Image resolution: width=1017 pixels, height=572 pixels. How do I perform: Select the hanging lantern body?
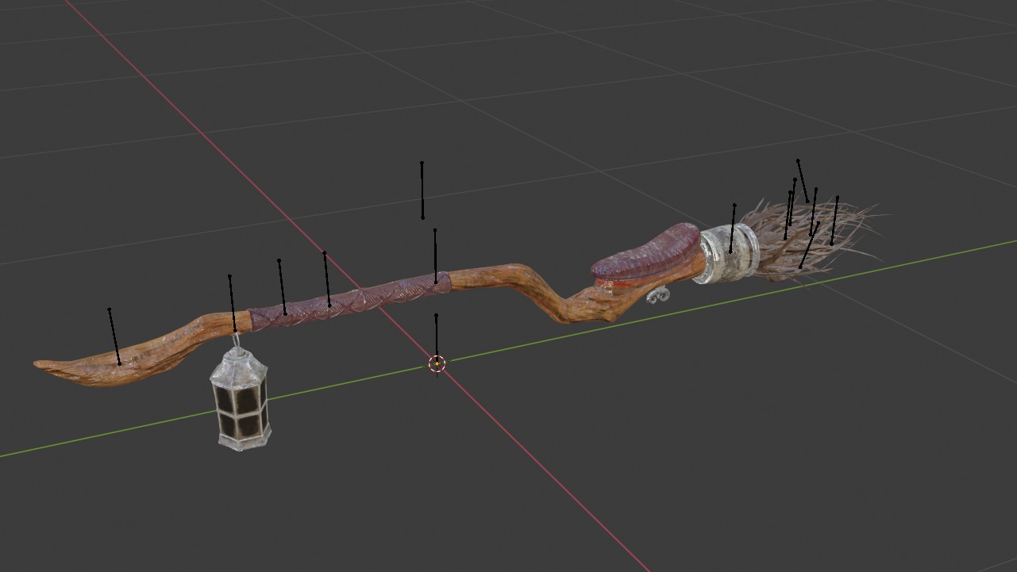pos(240,401)
